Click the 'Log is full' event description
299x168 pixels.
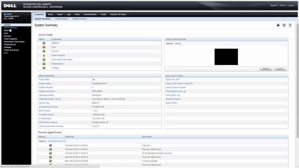146,145
